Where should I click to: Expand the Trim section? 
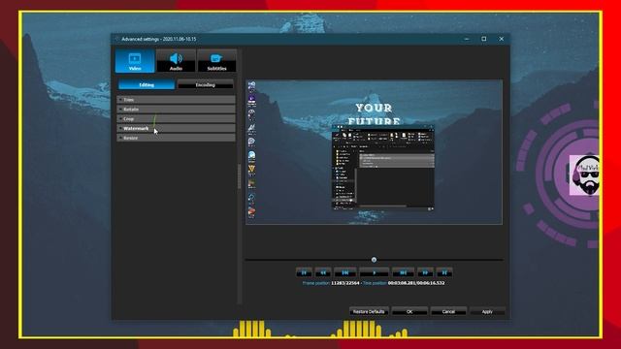pyautogui.click(x=176, y=100)
